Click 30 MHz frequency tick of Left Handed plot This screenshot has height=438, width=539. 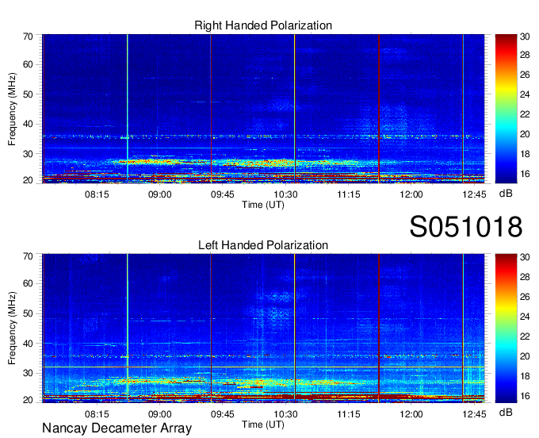tap(28, 373)
